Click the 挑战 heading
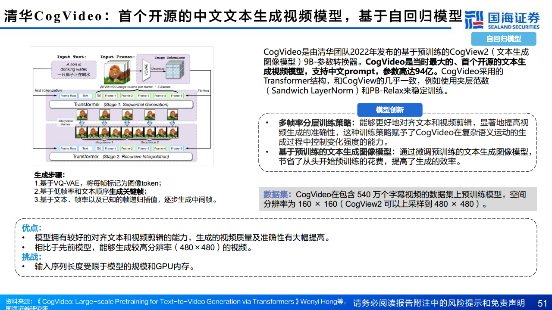The width and height of the screenshot is (552, 310). [31, 257]
